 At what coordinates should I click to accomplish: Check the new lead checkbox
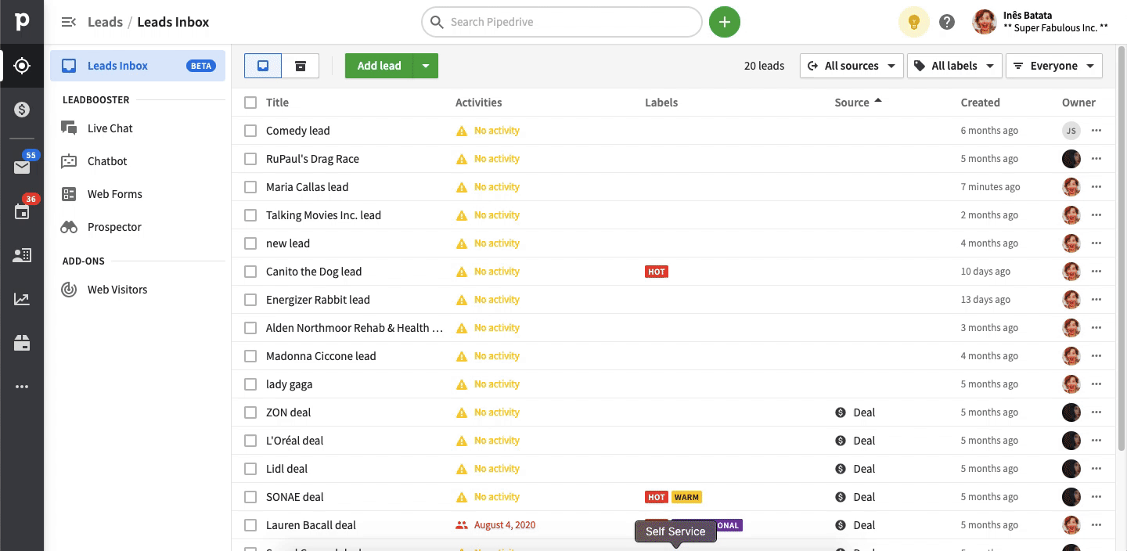point(250,243)
